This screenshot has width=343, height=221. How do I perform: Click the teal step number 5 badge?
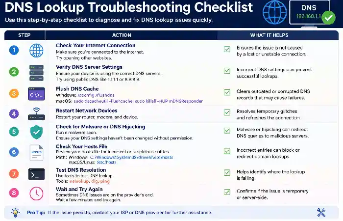coord(14,132)
